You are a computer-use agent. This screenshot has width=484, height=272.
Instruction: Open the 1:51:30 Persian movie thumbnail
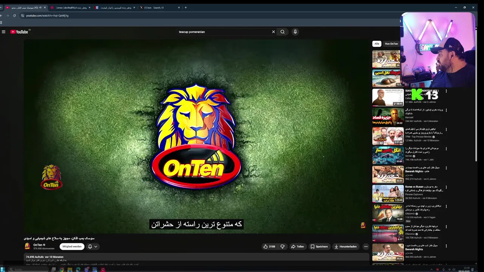[388, 136]
